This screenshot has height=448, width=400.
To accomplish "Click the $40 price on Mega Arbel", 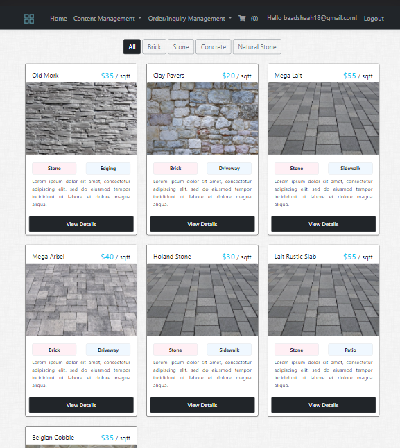I will [x=107, y=257].
